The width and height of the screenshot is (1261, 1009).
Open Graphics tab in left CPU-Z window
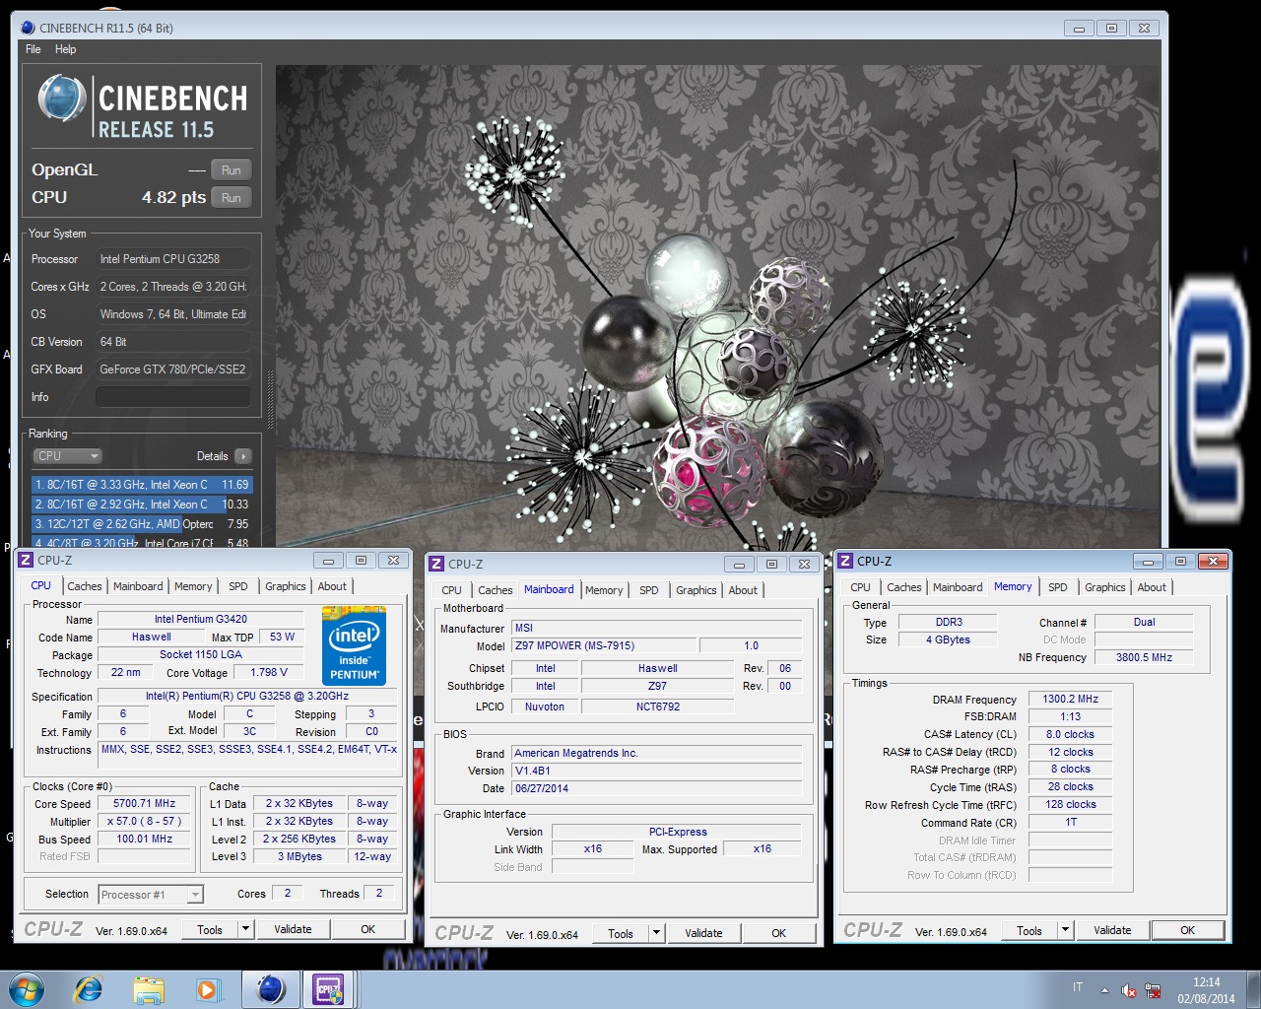286,586
